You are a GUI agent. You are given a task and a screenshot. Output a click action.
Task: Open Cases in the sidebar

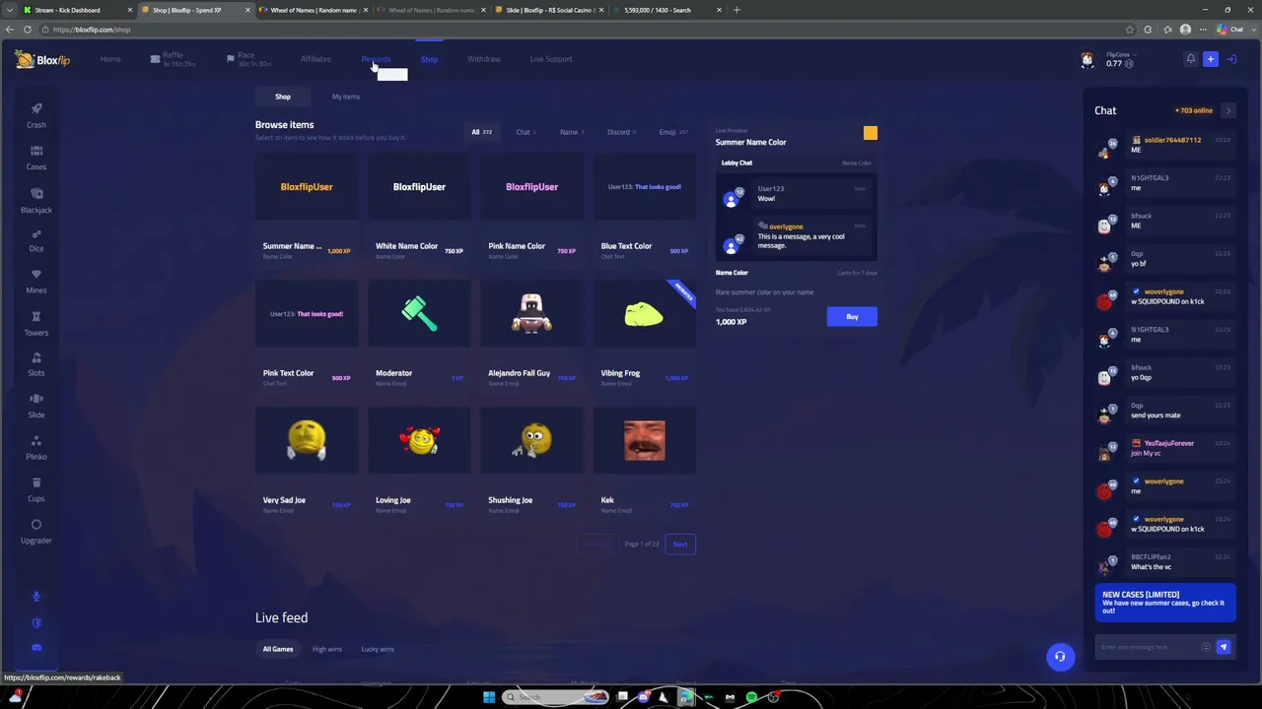click(36, 158)
